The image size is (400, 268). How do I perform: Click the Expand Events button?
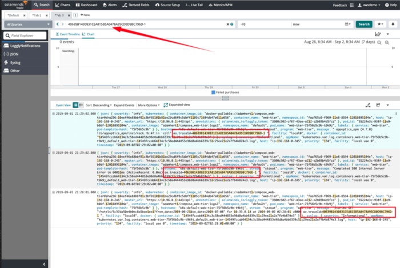(x=125, y=105)
